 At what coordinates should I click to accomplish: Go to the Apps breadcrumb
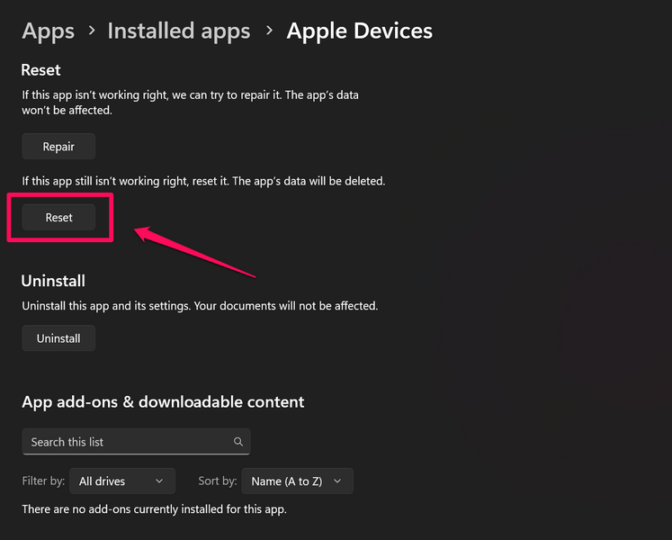[x=48, y=31]
